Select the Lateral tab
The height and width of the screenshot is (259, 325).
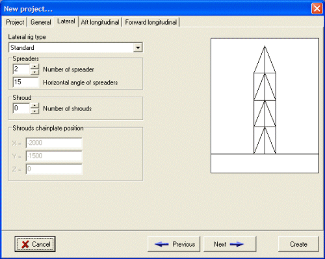66,21
